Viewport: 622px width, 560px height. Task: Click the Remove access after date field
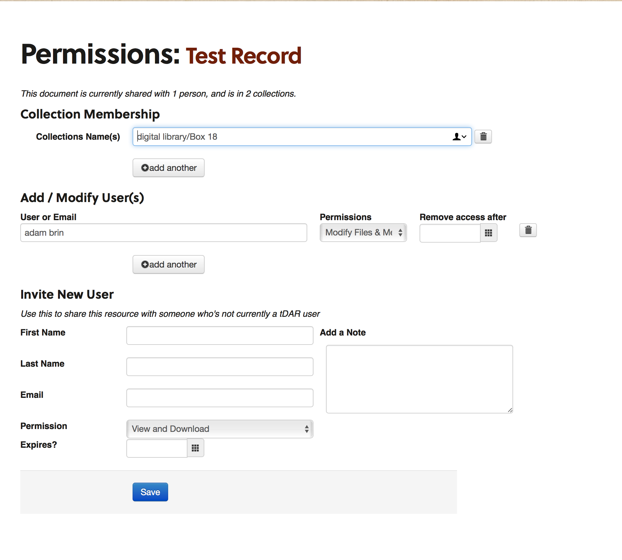pos(450,233)
